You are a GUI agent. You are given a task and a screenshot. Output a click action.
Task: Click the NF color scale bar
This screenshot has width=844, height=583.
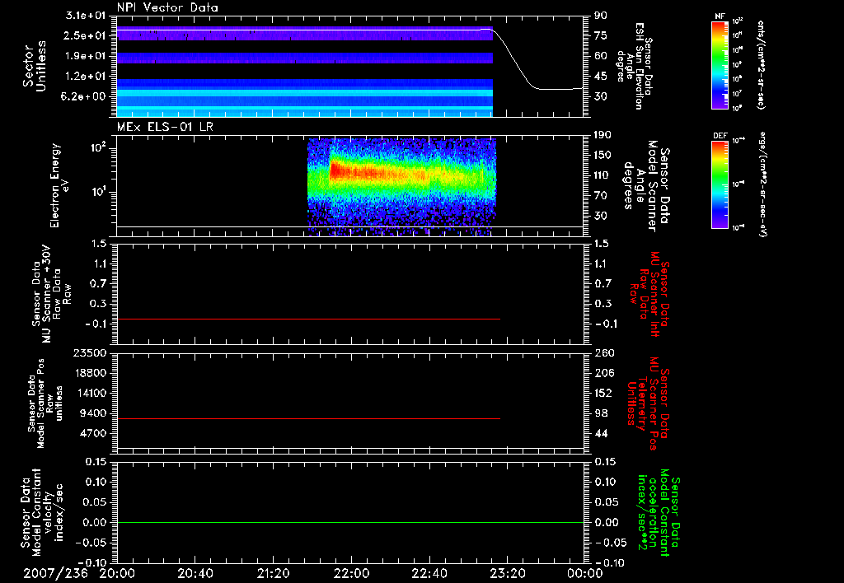(x=720, y=65)
